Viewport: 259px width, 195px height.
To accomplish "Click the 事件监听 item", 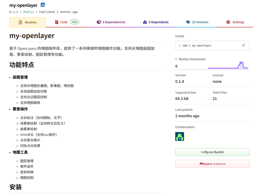I will point(27,166).
